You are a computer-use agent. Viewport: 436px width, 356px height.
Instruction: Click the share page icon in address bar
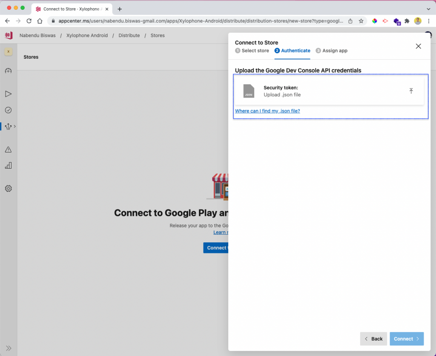pyautogui.click(x=350, y=21)
